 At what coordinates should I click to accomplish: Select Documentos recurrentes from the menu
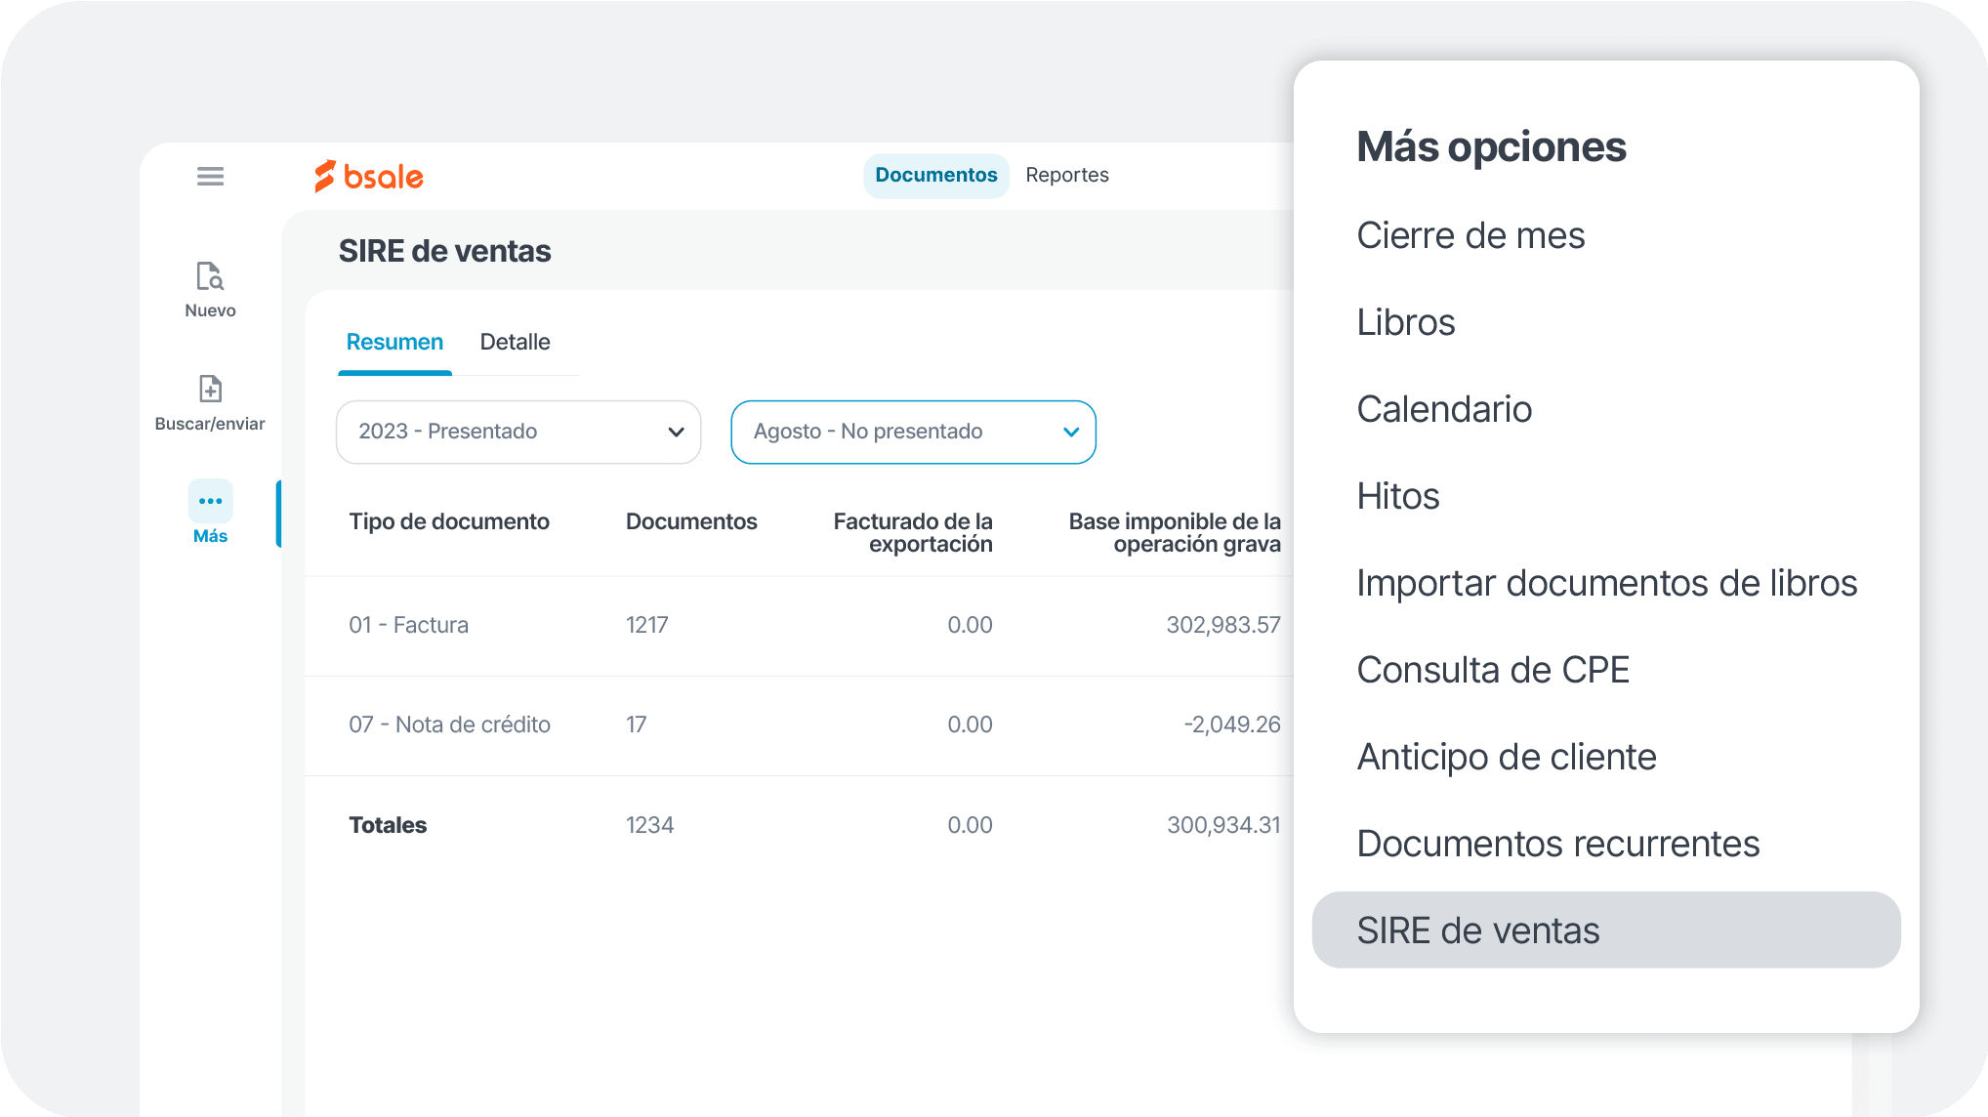(x=1558, y=844)
